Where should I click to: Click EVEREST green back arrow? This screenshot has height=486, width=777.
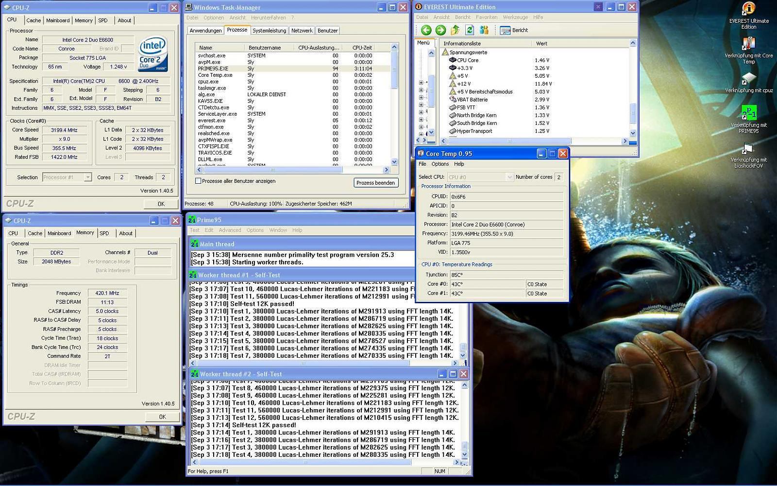pyautogui.click(x=426, y=30)
